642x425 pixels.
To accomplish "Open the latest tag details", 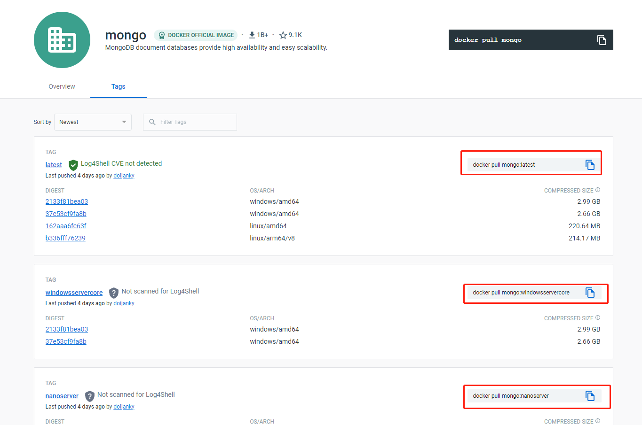I will [53, 164].
